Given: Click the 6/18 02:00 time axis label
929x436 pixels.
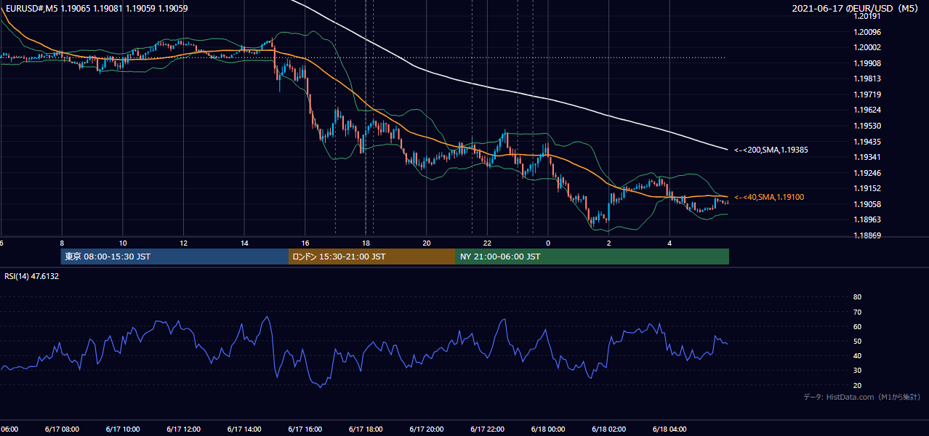Looking at the screenshot, I should (x=608, y=429).
